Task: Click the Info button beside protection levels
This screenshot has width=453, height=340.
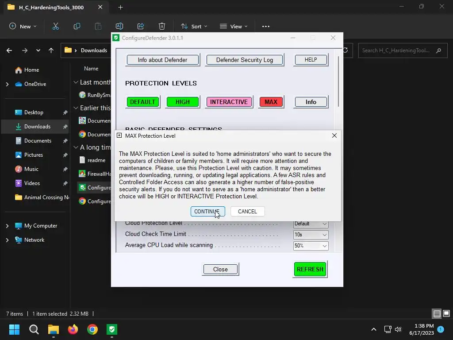Action: [x=311, y=102]
